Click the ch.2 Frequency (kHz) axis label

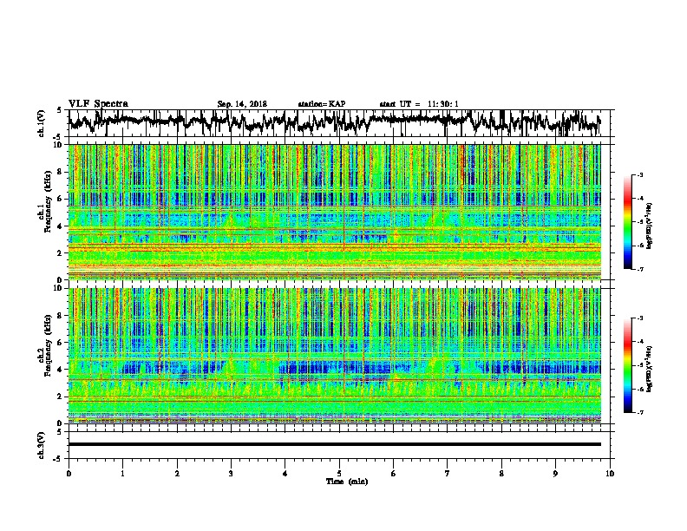pos(47,345)
